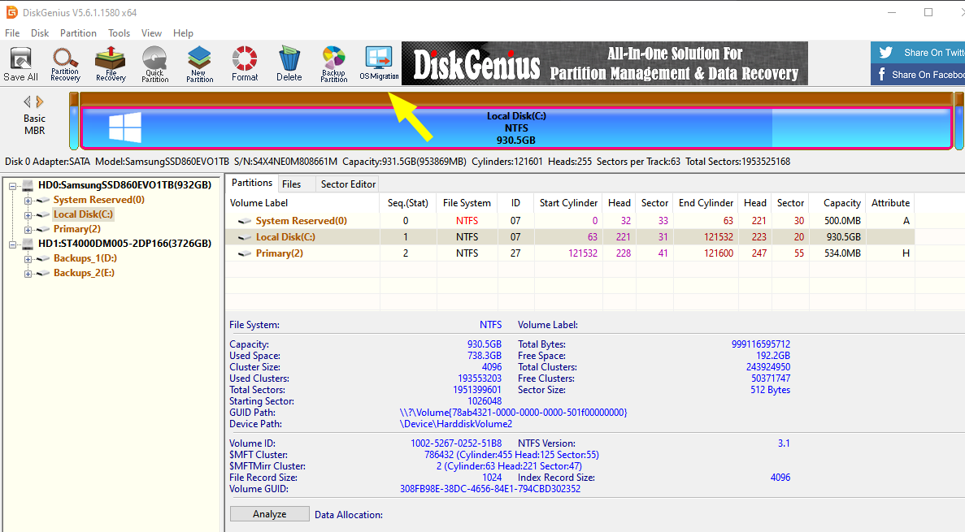
Task: Collapse the HD1 ST4000DM005 tree node
Action: tap(12, 244)
